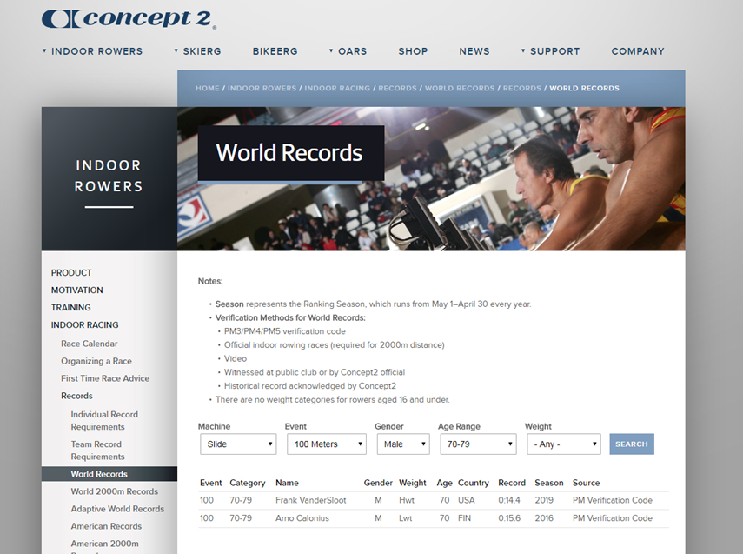
Task: Open the Age Range 70-79 dropdown
Action: [x=477, y=444]
